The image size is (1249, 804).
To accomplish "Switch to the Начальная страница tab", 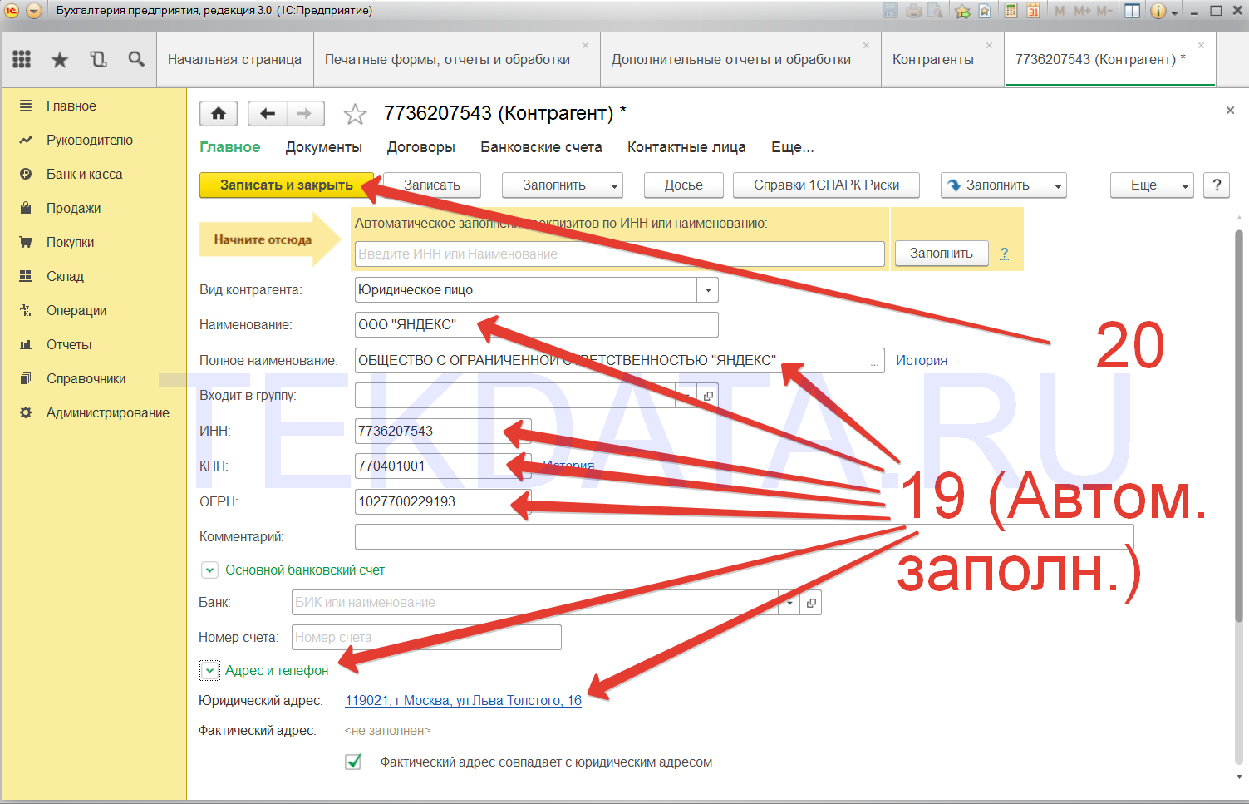I will [234, 59].
